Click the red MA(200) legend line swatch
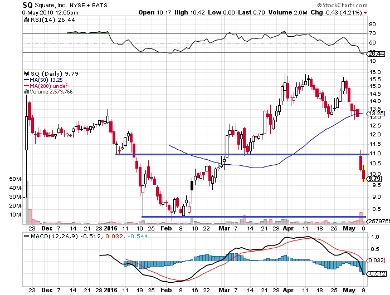The width and height of the screenshot is (390, 295). 26,86
